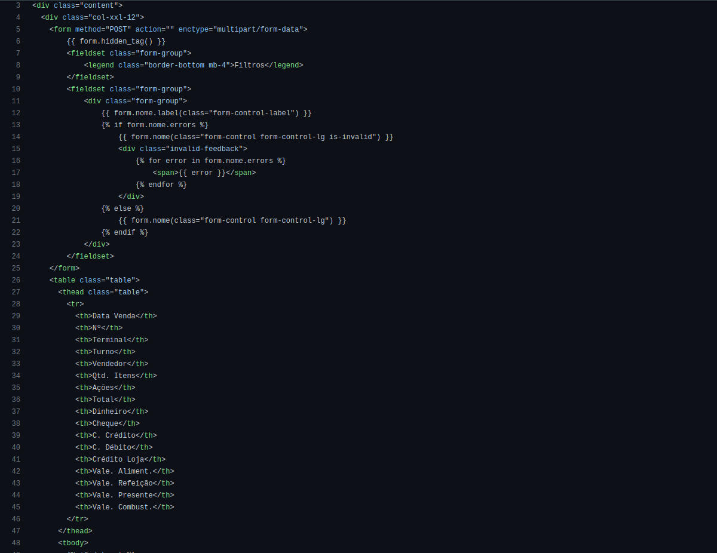Select line number 12 in the gutter
The image size is (717, 553).
click(x=16, y=113)
